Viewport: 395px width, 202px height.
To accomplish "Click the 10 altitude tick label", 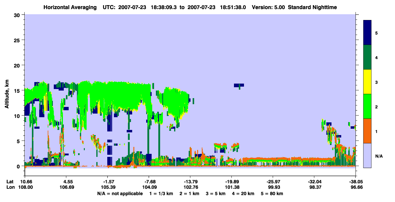I will [x=17, y=116].
